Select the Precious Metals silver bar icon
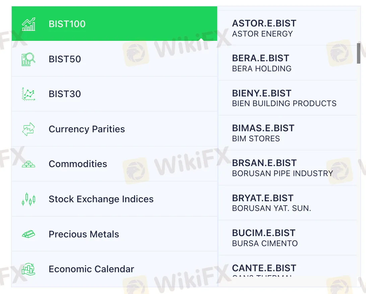 tap(28, 234)
